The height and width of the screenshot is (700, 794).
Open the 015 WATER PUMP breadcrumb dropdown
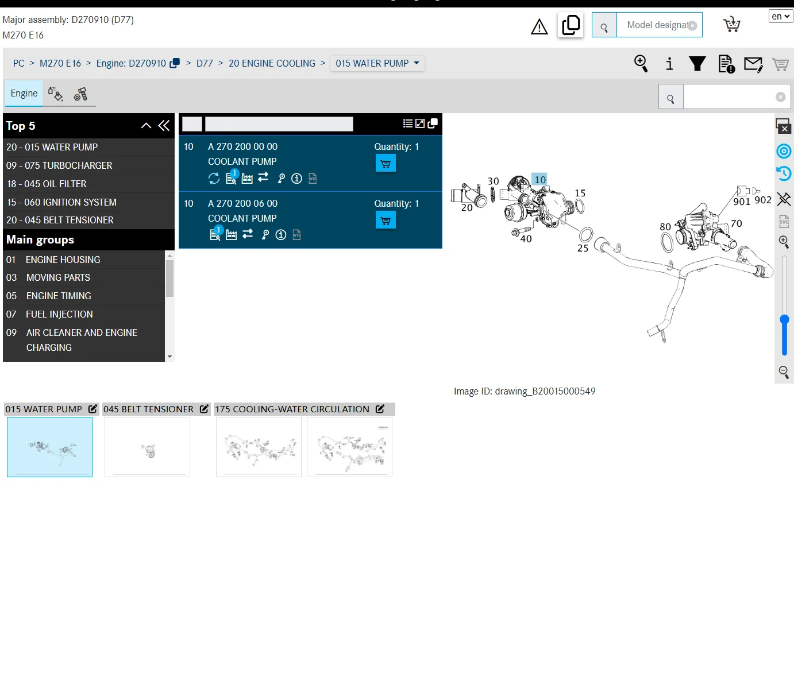click(377, 63)
